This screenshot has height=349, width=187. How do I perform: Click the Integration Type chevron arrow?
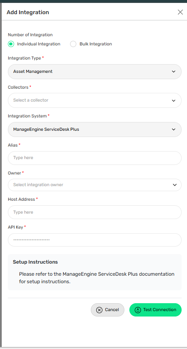point(173,72)
